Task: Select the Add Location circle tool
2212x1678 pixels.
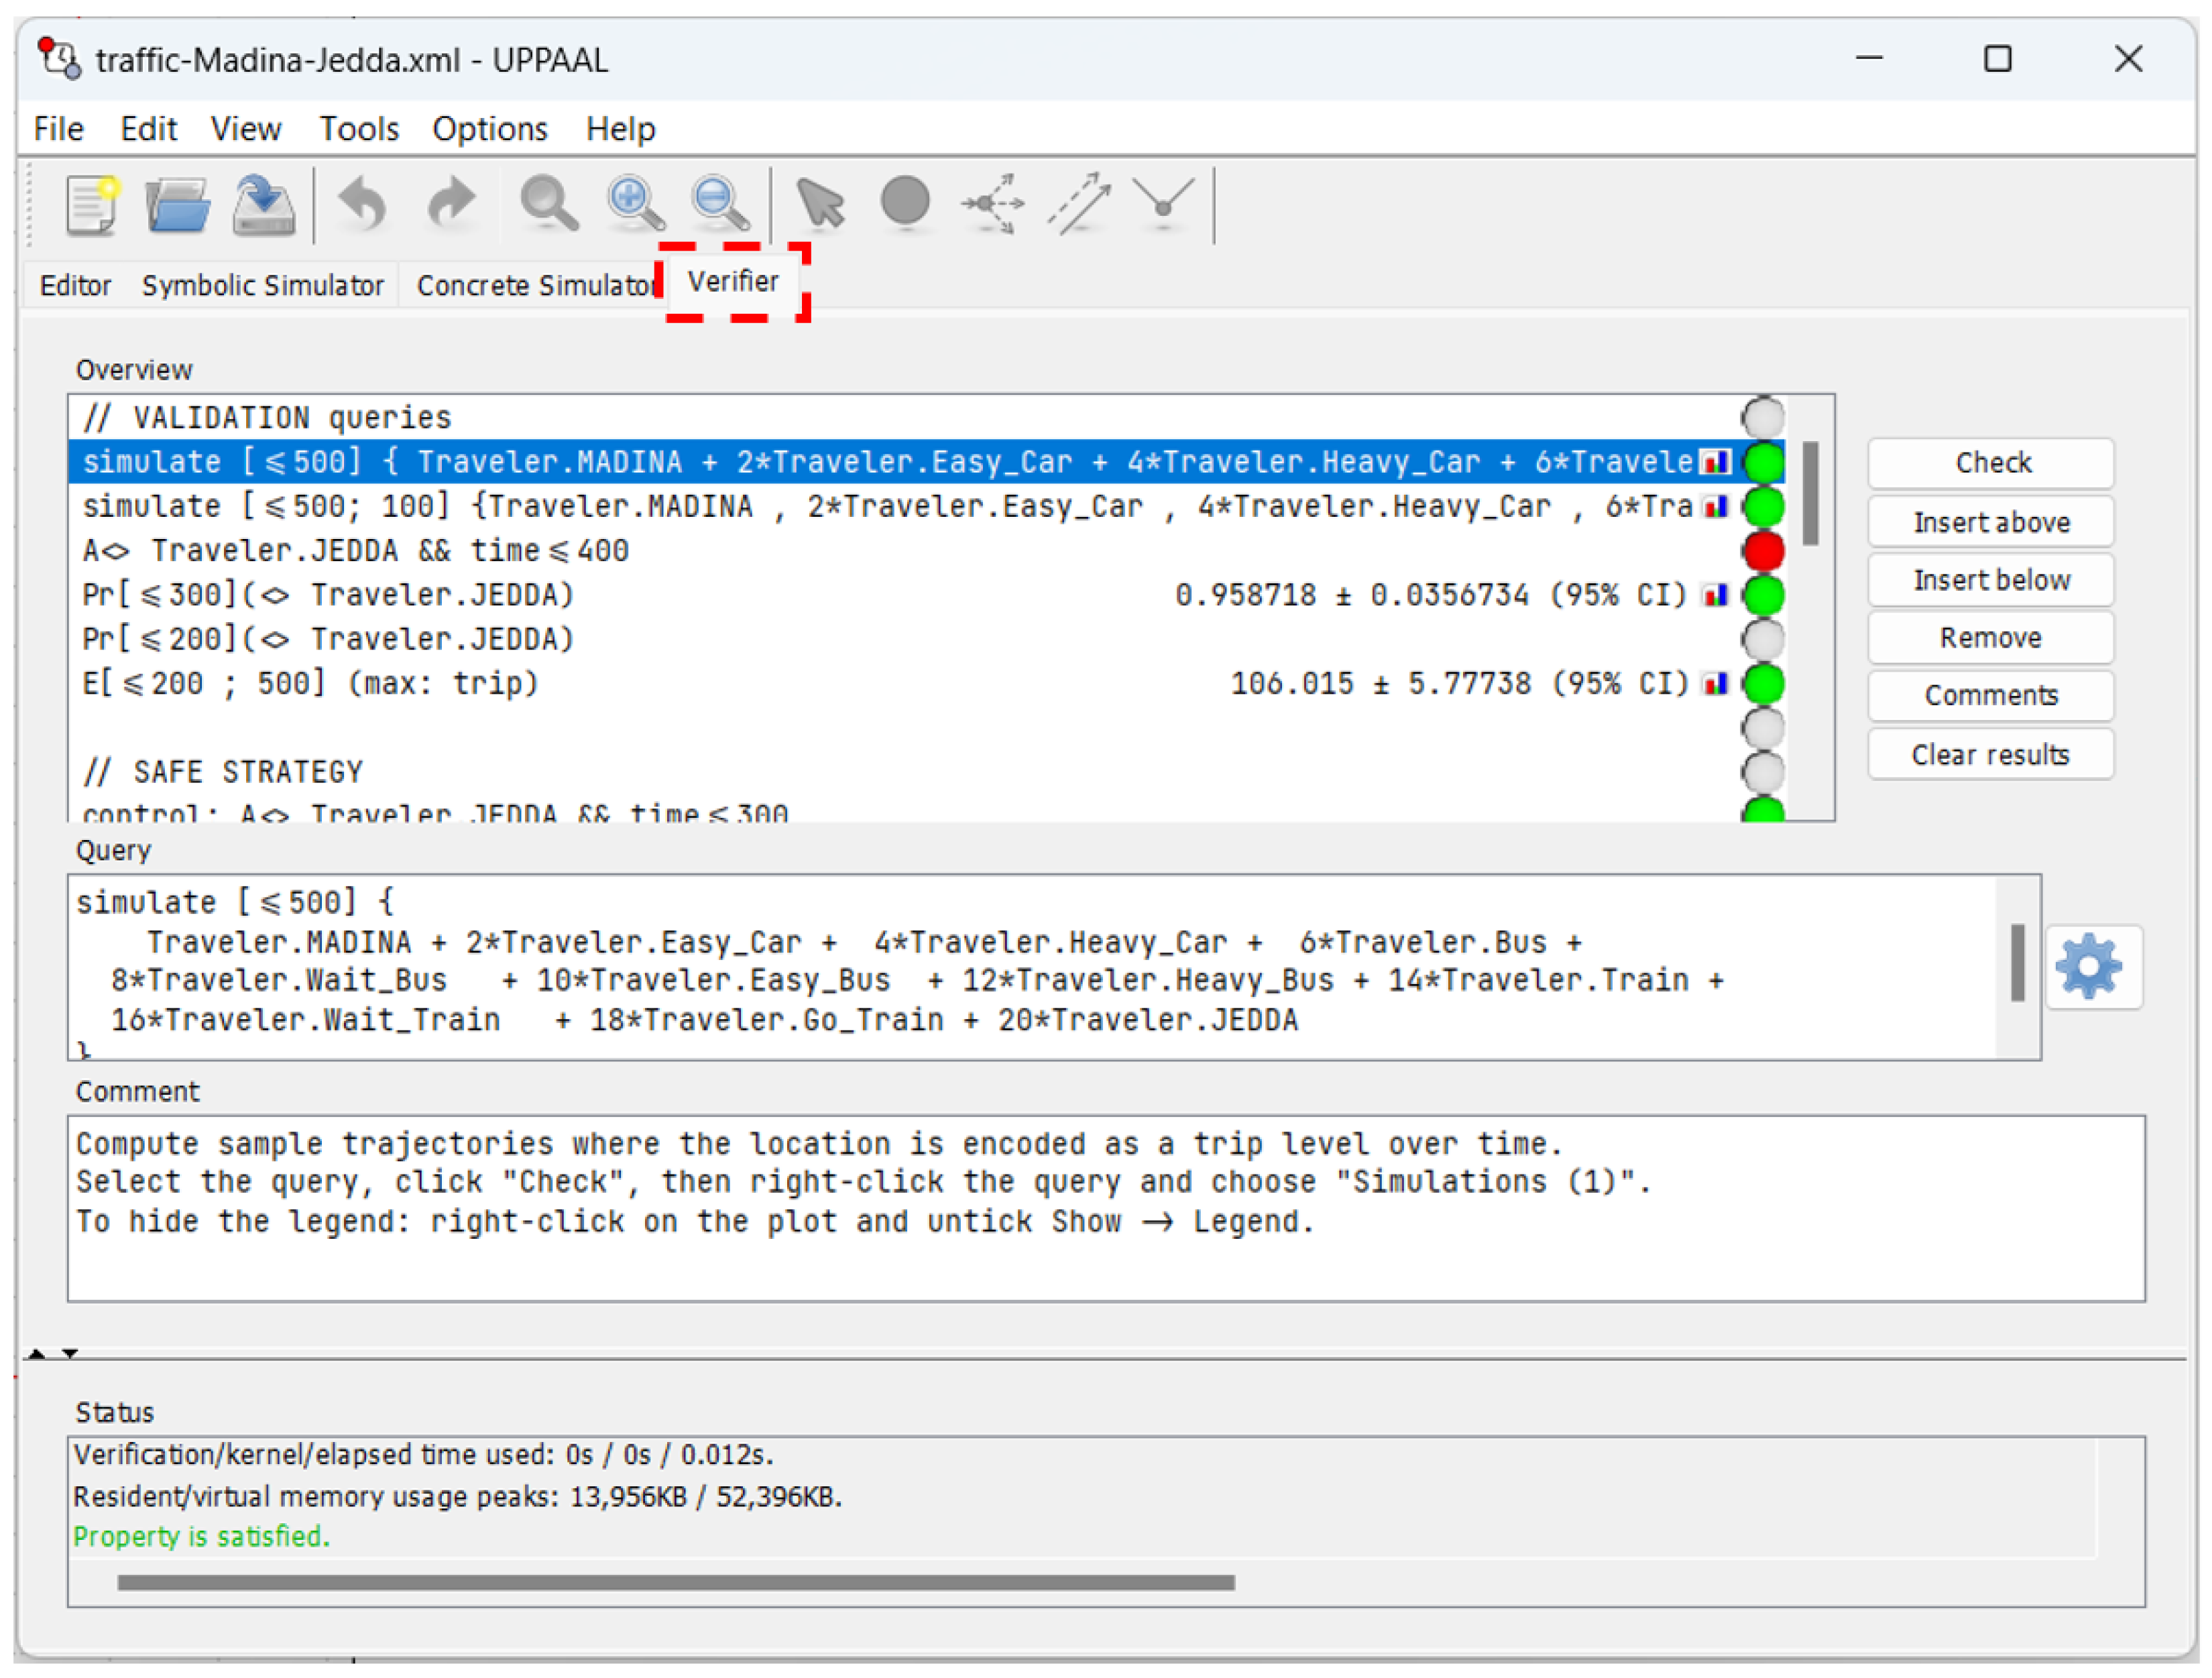Action: 905,202
